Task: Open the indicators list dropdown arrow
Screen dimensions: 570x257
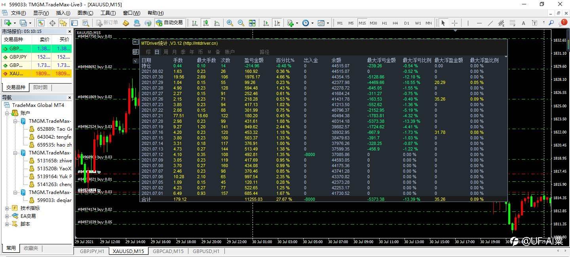Action: 297,23
